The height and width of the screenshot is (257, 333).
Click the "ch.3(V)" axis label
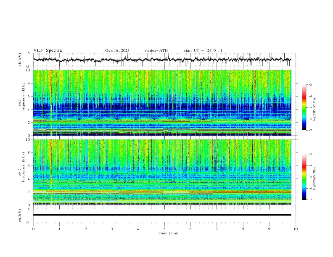click(x=20, y=215)
